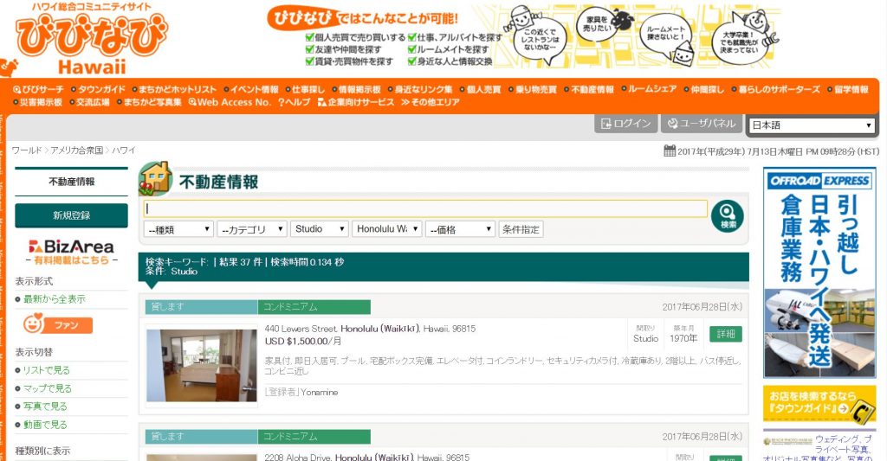887x461 pixels.
Task: Click 詳細 button for 440 Lewers Street
Action: click(726, 334)
